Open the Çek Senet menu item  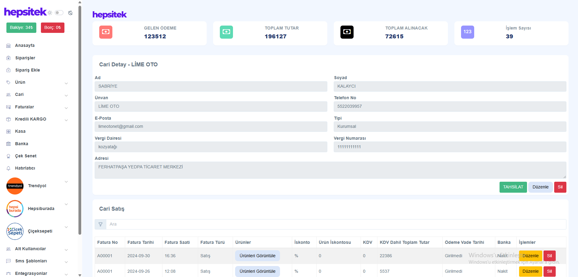(x=26, y=156)
